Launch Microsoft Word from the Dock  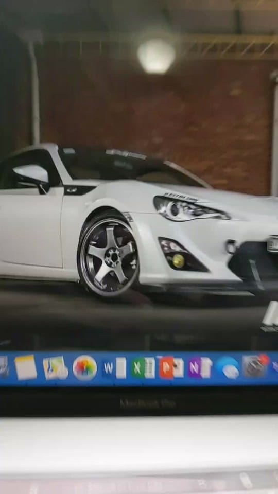114,367
